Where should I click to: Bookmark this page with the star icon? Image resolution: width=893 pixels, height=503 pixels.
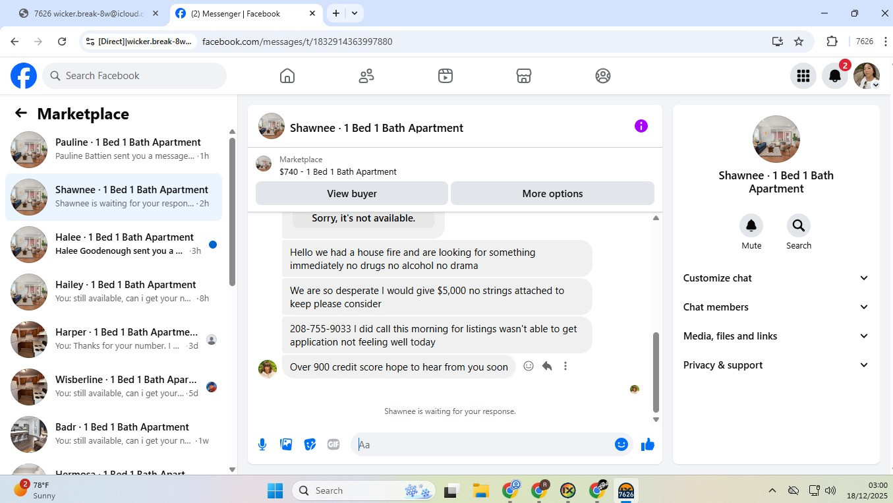799,42
